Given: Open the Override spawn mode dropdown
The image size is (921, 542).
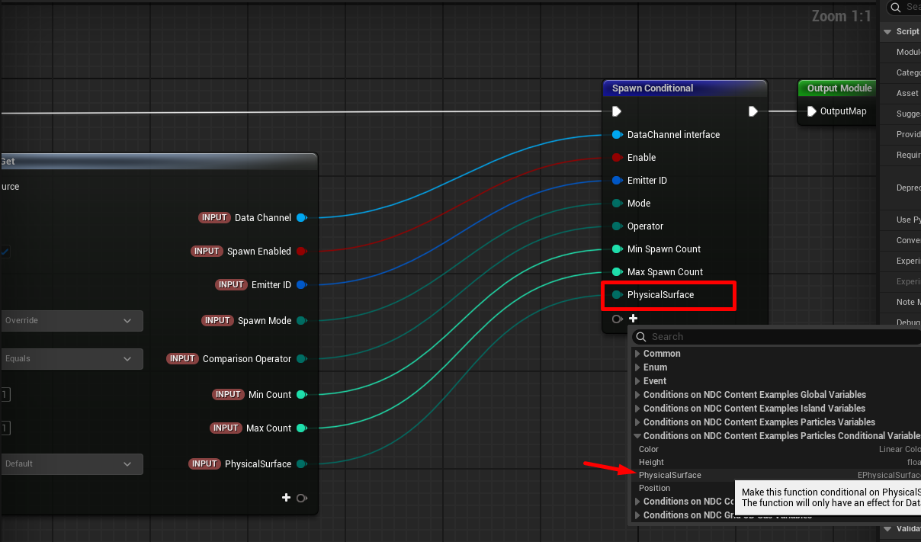Looking at the screenshot, I should click(x=70, y=321).
